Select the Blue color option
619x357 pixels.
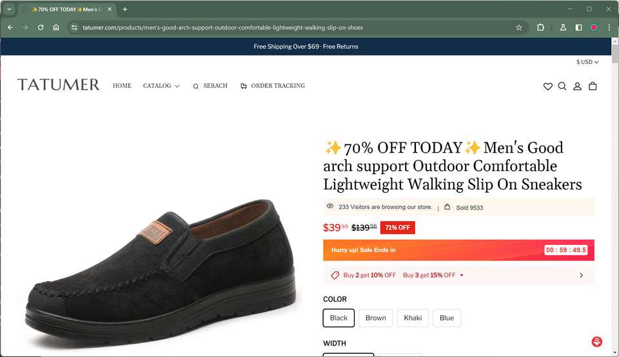pyautogui.click(x=447, y=318)
